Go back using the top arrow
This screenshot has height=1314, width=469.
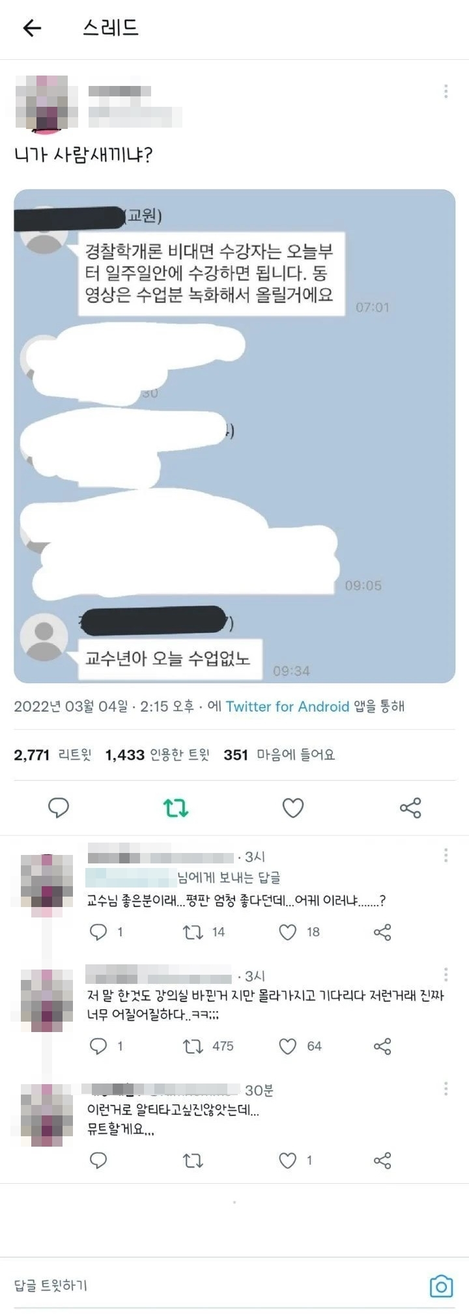32,28
